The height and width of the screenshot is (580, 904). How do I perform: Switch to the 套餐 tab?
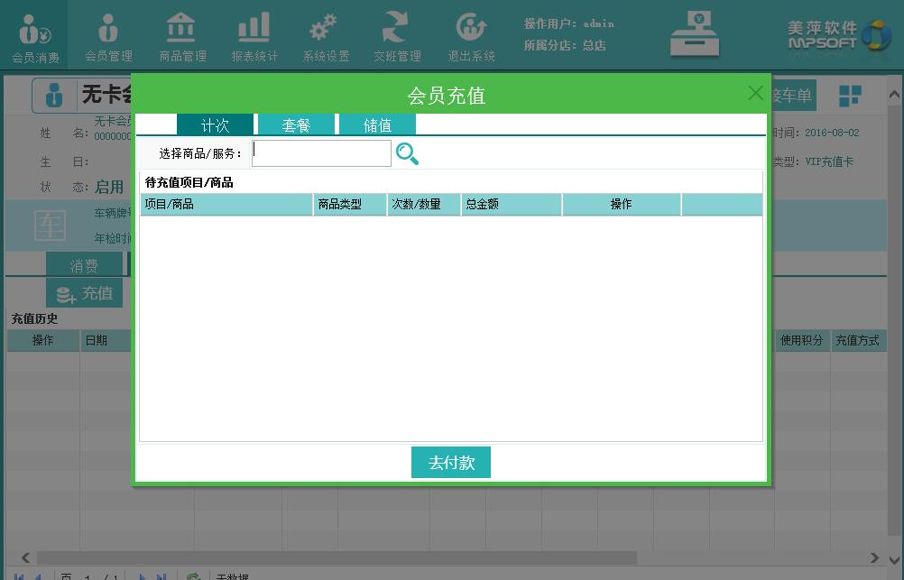coord(296,125)
